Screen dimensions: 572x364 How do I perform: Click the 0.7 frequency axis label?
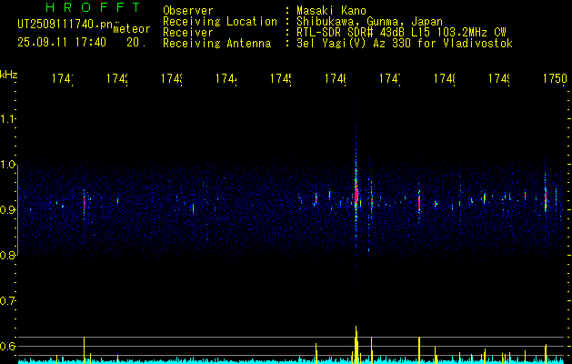pos(7,300)
